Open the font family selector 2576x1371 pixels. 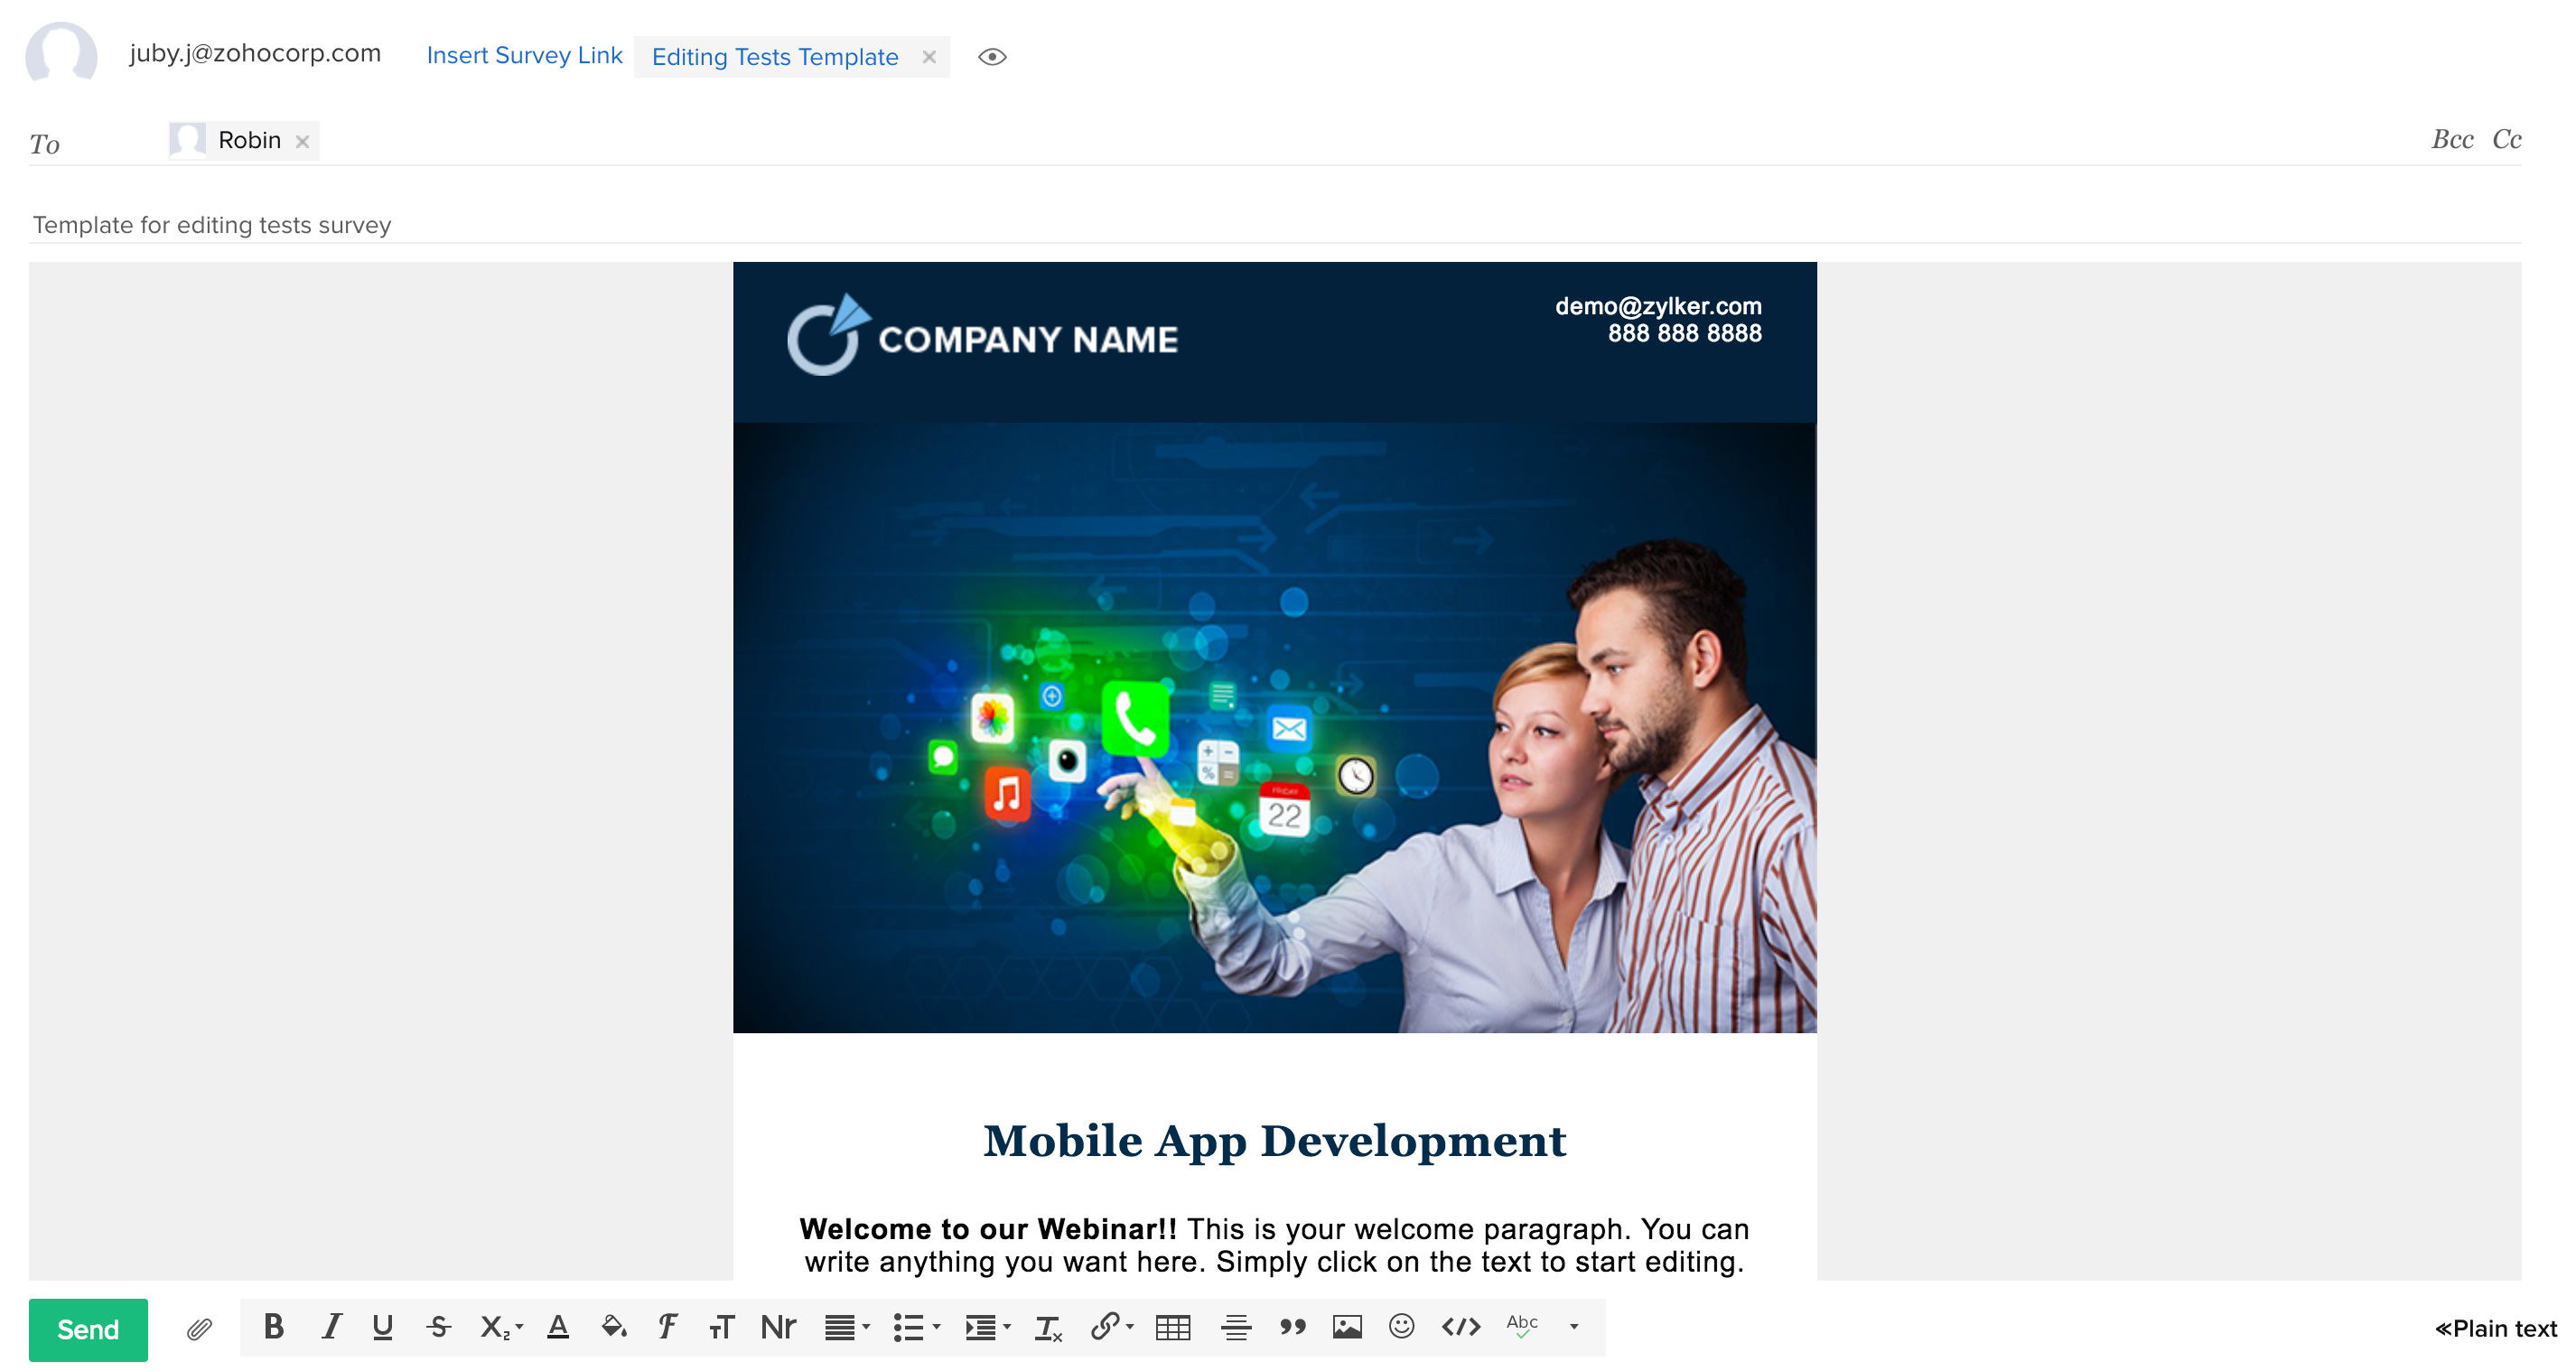click(667, 1327)
